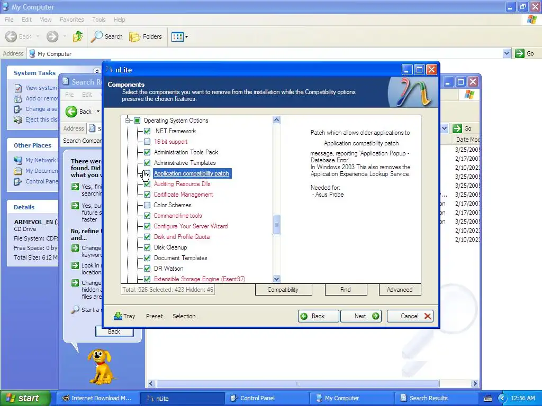The width and height of the screenshot is (542, 406).
Task: Open the Tools menu in My Computer
Action: (x=99, y=20)
